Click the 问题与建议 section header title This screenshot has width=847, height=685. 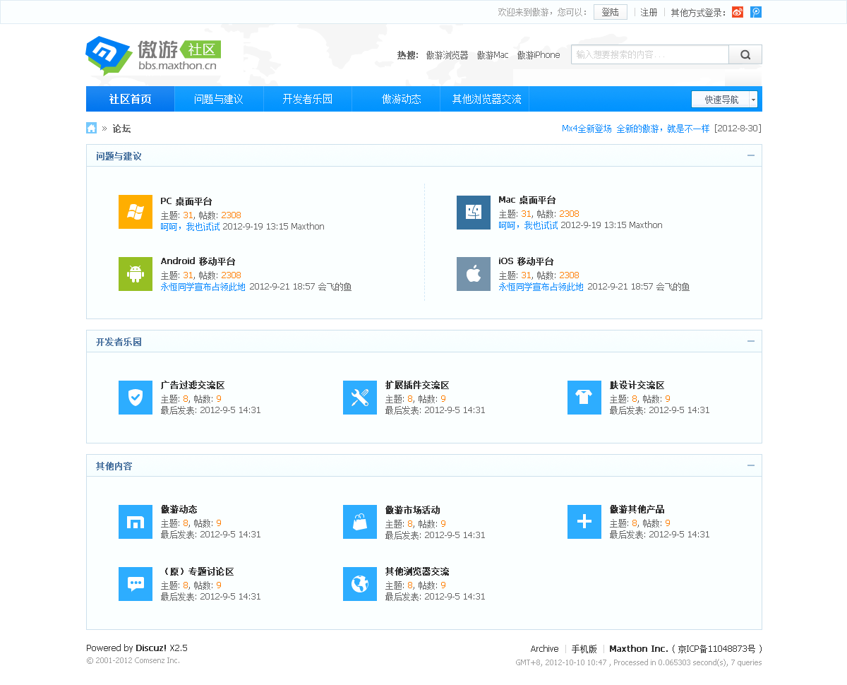[x=119, y=156]
